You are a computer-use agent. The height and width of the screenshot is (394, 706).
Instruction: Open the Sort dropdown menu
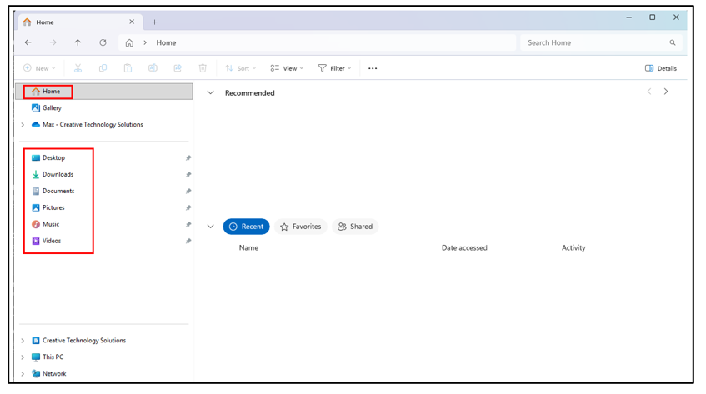pos(242,68)
